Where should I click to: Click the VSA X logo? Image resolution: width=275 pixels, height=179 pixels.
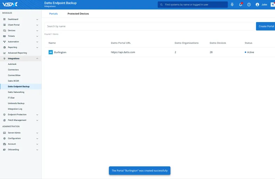click(9, 4)
